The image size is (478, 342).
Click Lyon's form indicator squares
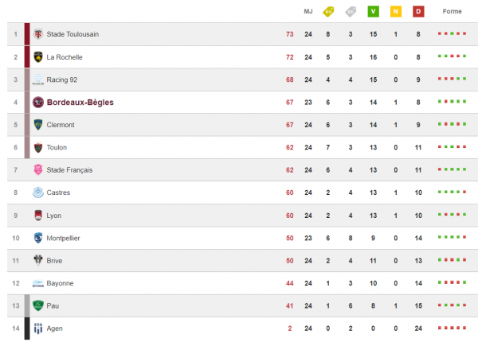(x=452, y=215)
